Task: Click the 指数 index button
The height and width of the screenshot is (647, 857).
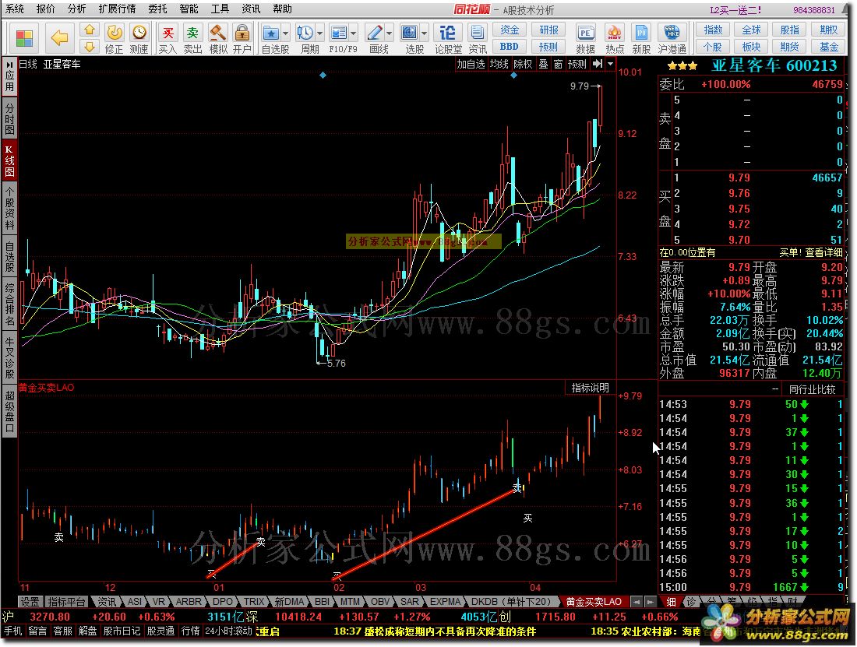Action: [x=713, y=30]
